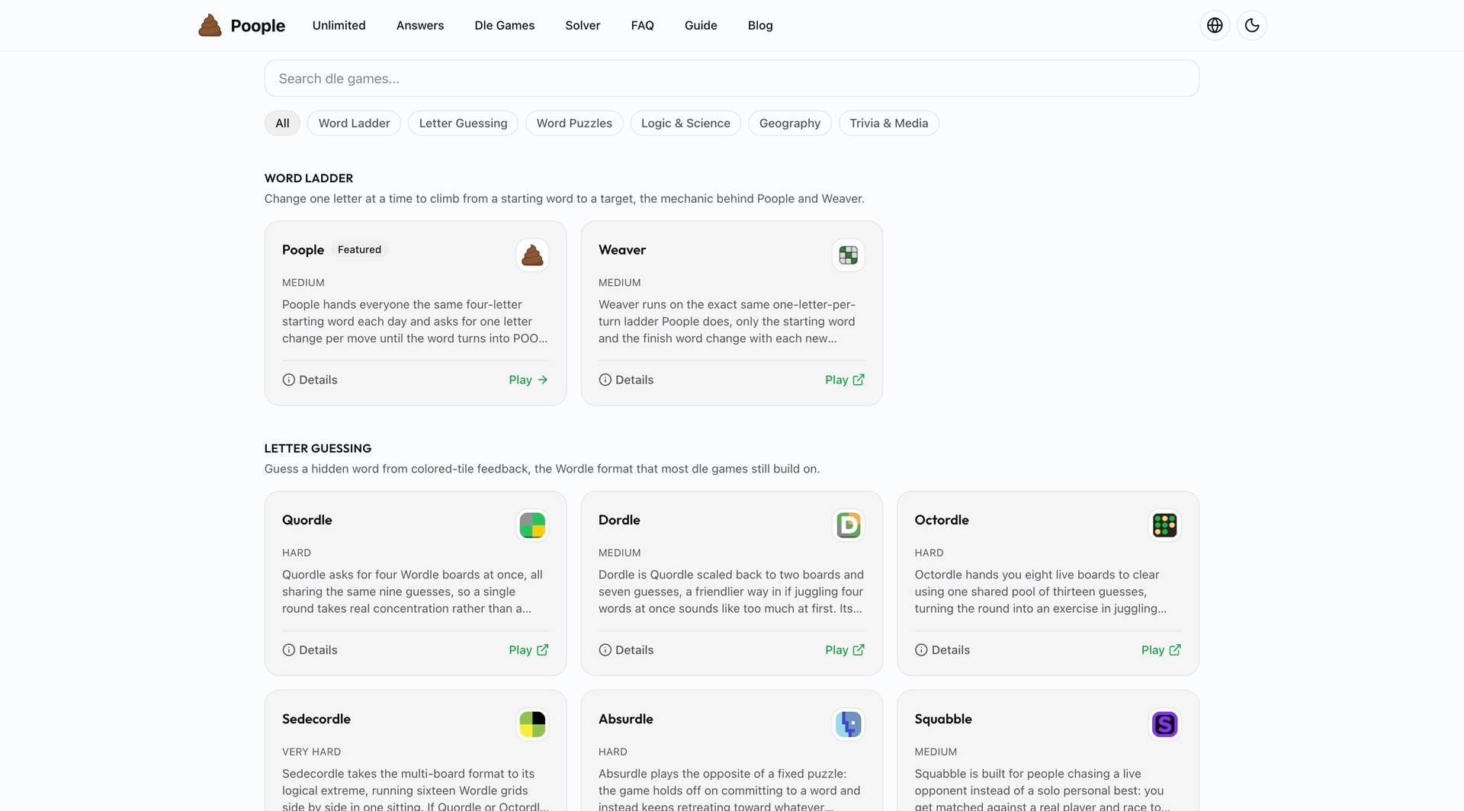Click the Weaver card title
Screen dimensions: 1464x811
point(622,250)
